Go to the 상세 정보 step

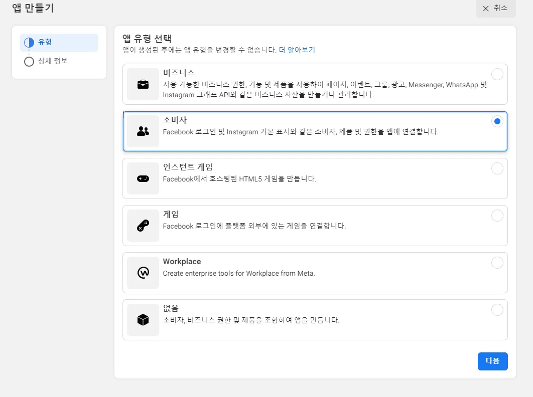pyautogui.click(x=53, y=61)
